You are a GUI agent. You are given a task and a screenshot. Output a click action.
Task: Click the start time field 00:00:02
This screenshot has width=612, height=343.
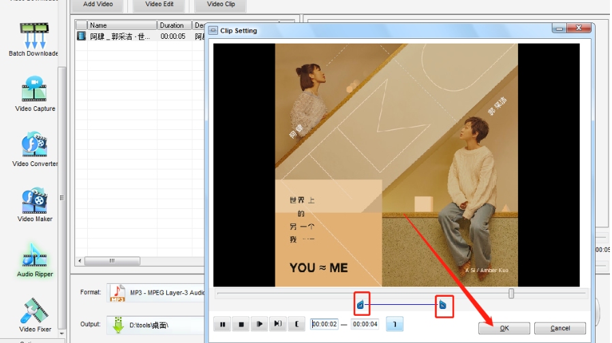point(324,325)
